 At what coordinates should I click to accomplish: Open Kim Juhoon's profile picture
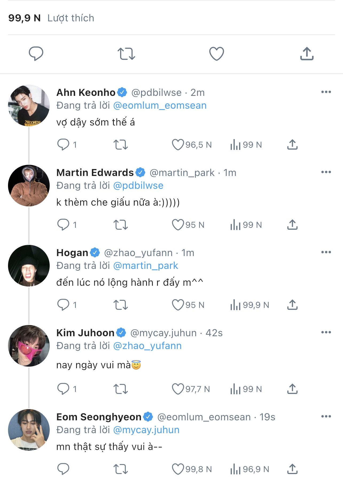tap(29, 346)
